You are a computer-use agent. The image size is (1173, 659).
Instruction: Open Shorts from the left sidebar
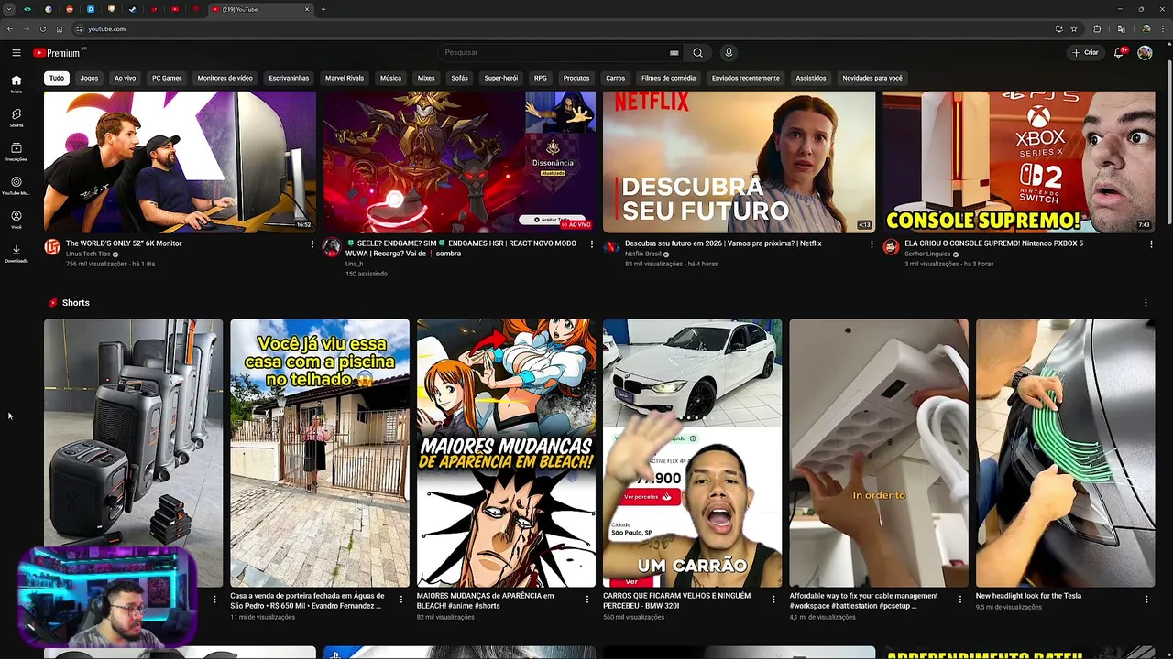pyautogui.click(x=16, y=118)
